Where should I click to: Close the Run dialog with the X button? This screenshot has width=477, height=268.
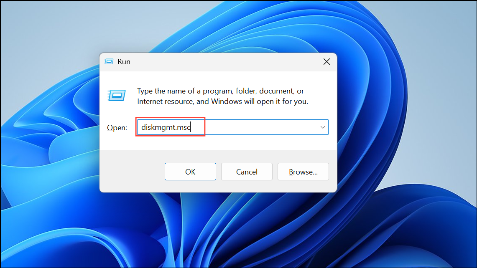327,62
